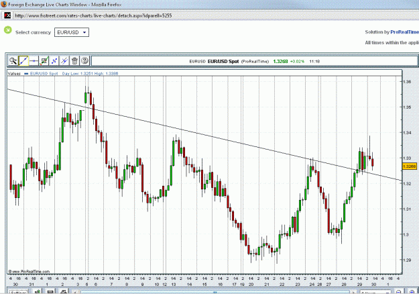
Task: Click the 1.36 price axis label
Action: 407,82
